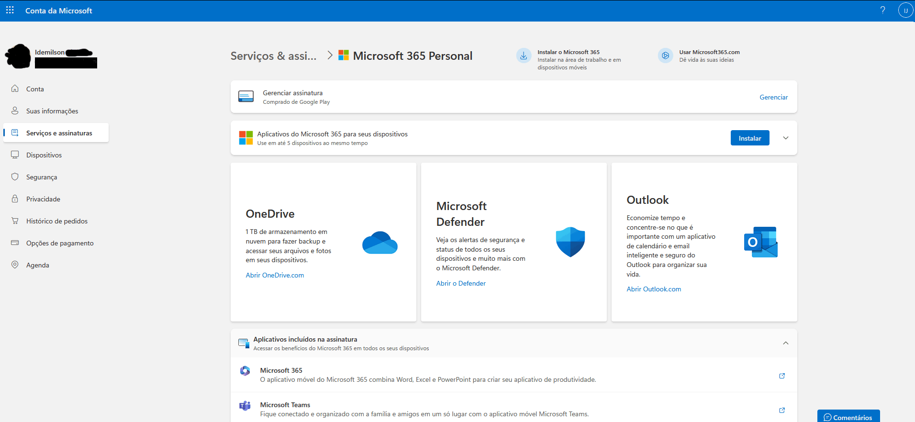Click the Histórico de pedidos cart icon
Viewport: 915px width, 422px height.
(x=15, y=221)
